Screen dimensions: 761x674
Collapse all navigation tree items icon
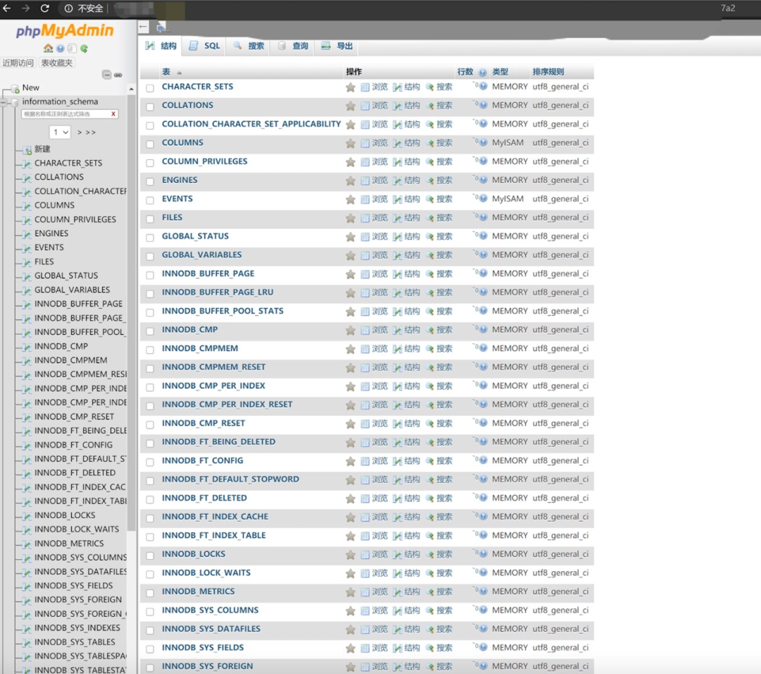point(107,74)
